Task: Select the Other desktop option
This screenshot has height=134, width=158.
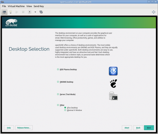Action: [x=61, y=105]
